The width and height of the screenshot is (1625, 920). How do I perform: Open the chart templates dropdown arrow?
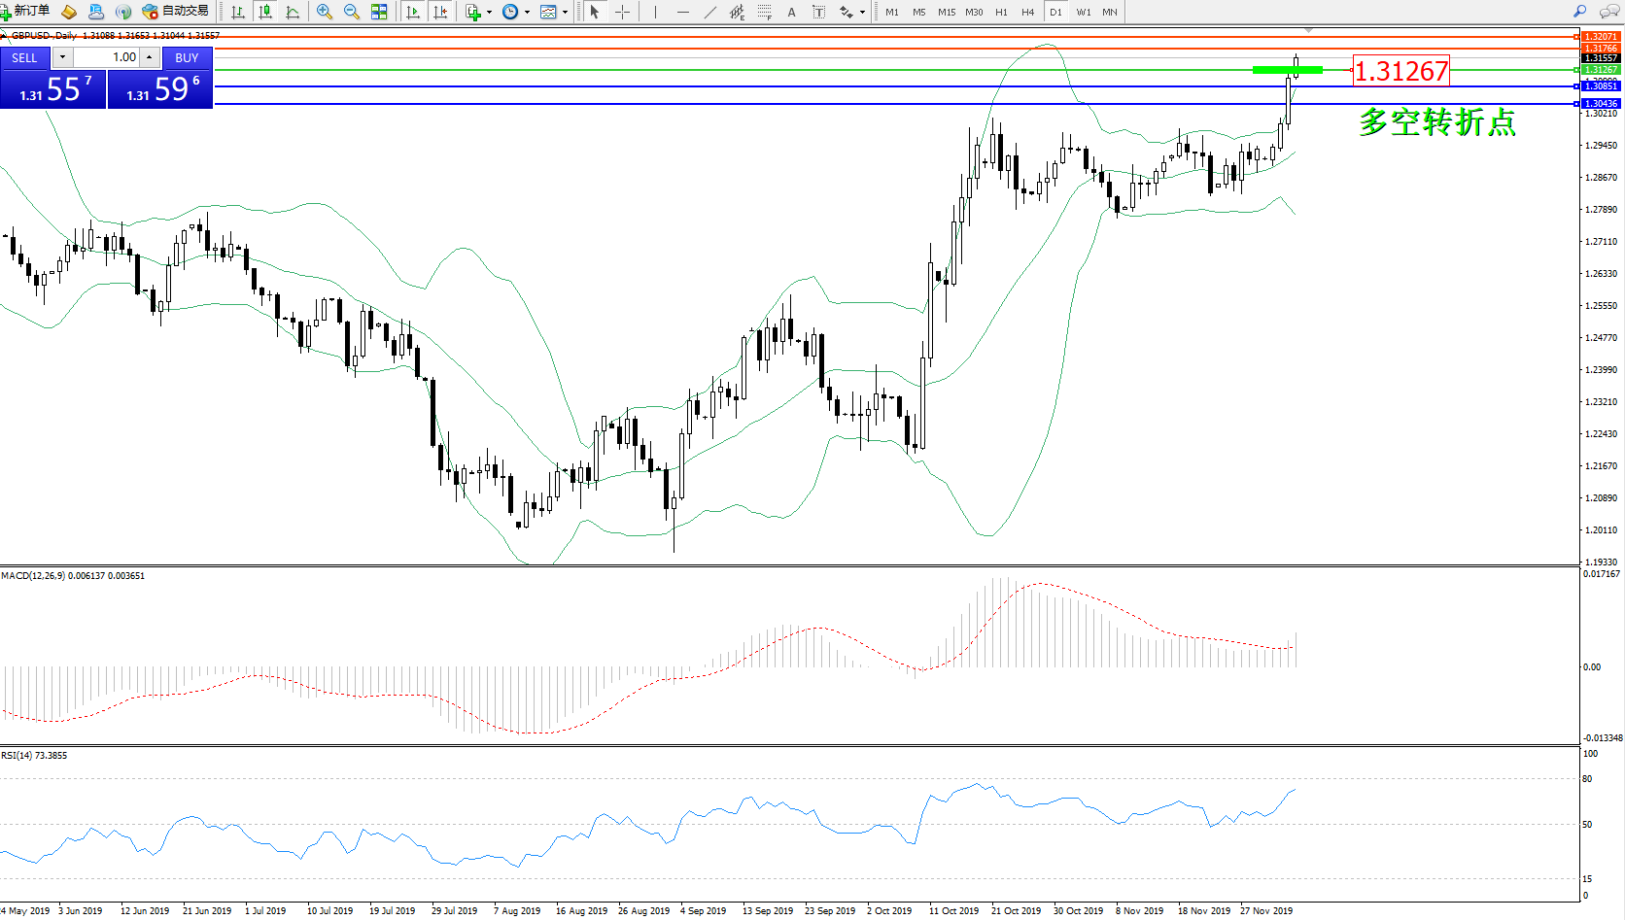pos(565,13)
